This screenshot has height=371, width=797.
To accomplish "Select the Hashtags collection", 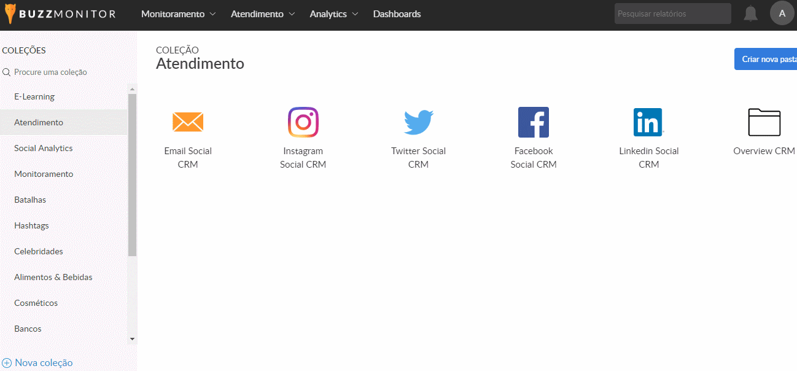I will point(31,225).
